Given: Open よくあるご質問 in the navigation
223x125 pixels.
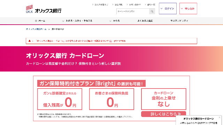Looking at the screenshot, I should tap(145, 21).
